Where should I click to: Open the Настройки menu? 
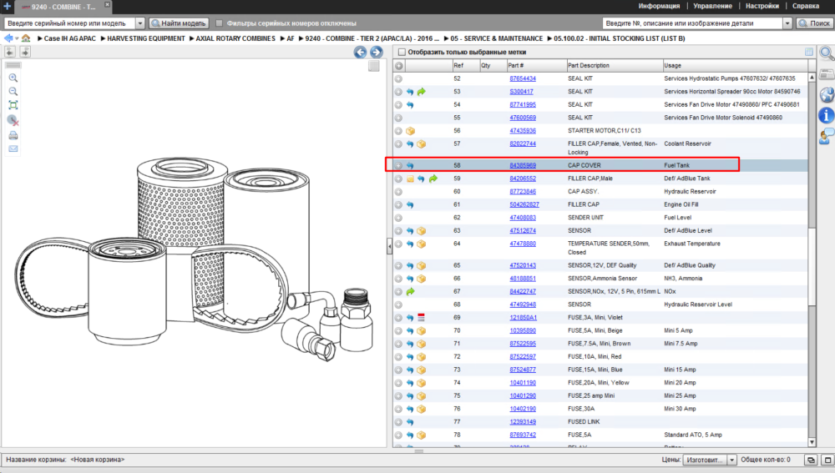pos(762,7)
